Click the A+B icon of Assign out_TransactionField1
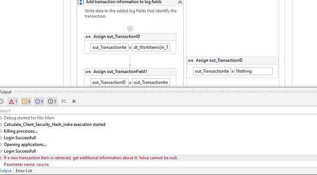The image size is (317, 175). [88, 72]
